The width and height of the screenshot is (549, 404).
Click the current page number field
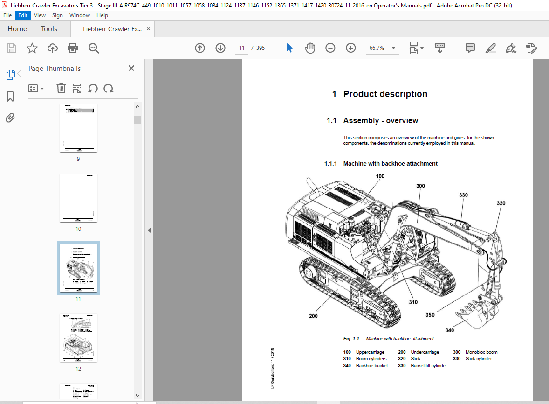pos(242,48)
